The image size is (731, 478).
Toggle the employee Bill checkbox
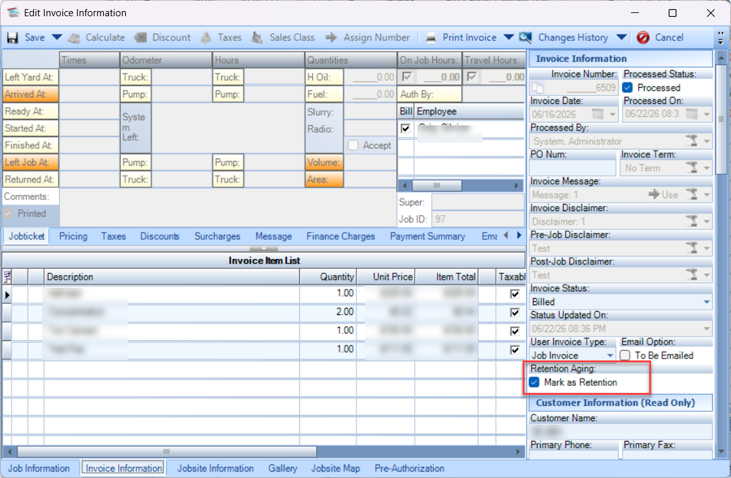406,128
